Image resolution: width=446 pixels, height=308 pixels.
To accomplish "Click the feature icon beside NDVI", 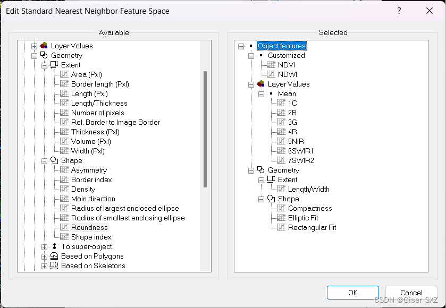I will pyautogui.click(x=271, y=65).
